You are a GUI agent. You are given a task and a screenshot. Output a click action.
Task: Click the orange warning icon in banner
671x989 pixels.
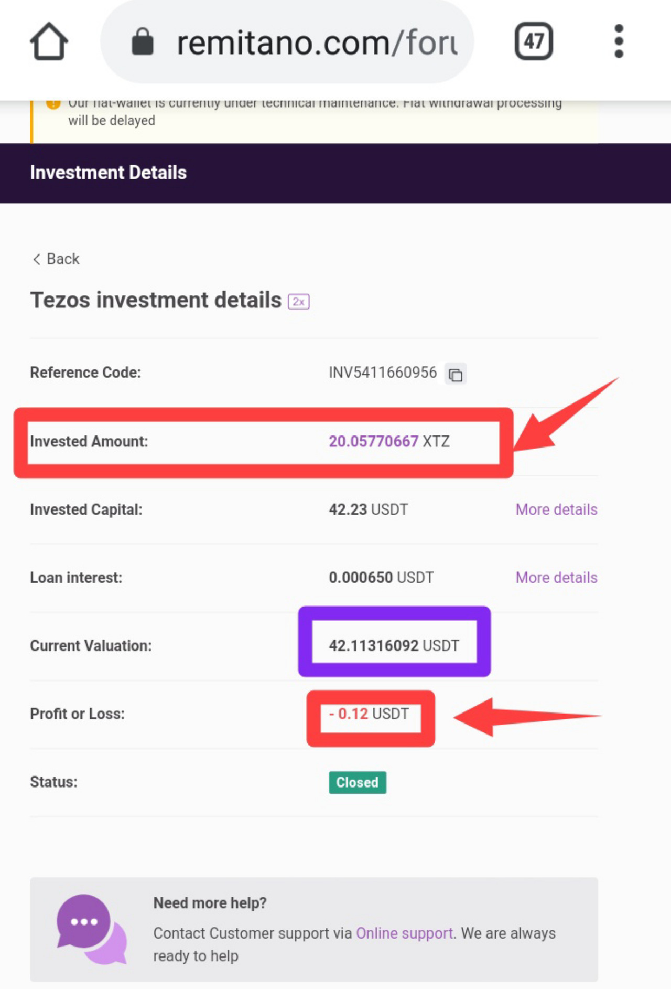pyautogui.click(x=53, y=104)
